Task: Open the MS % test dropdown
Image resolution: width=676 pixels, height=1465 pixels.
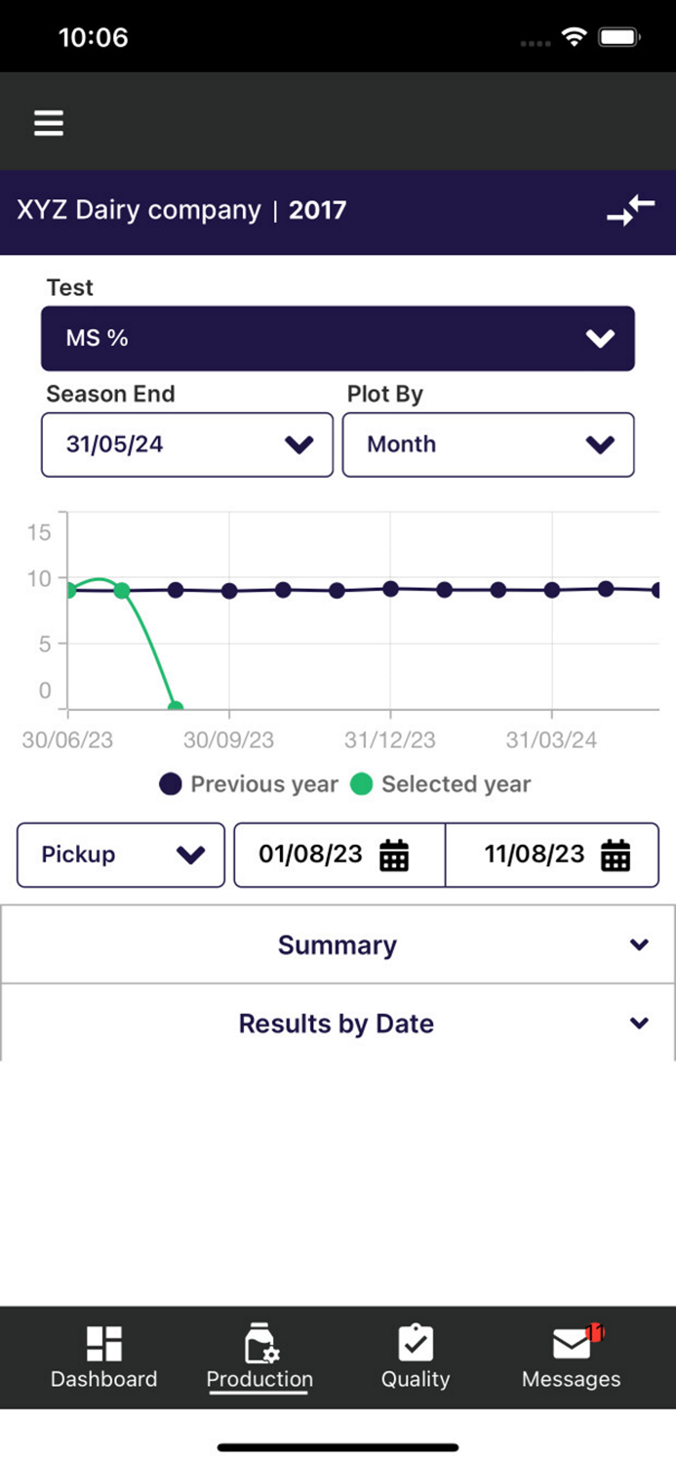Action: [x=338, y=337]
